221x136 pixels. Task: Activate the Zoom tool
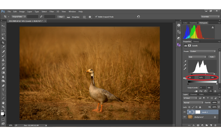point(3,107)
